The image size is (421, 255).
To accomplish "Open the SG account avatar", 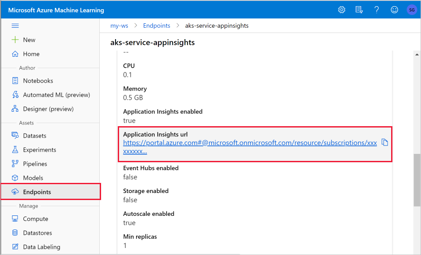I will [x=411, y=9].
